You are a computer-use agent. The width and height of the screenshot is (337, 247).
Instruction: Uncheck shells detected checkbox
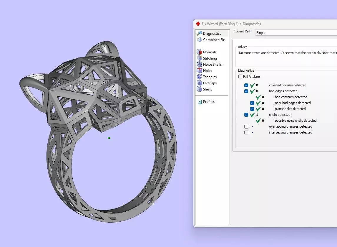(x=246, y=115)
